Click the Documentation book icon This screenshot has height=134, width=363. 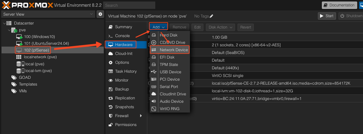tap(326, 5)
